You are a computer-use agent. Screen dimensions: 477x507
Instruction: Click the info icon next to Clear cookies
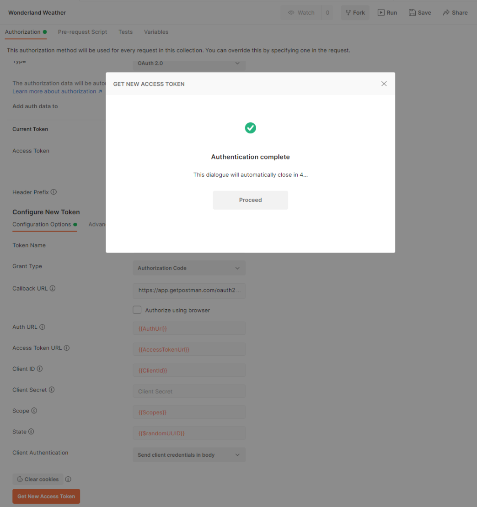(x=67, y=479)
